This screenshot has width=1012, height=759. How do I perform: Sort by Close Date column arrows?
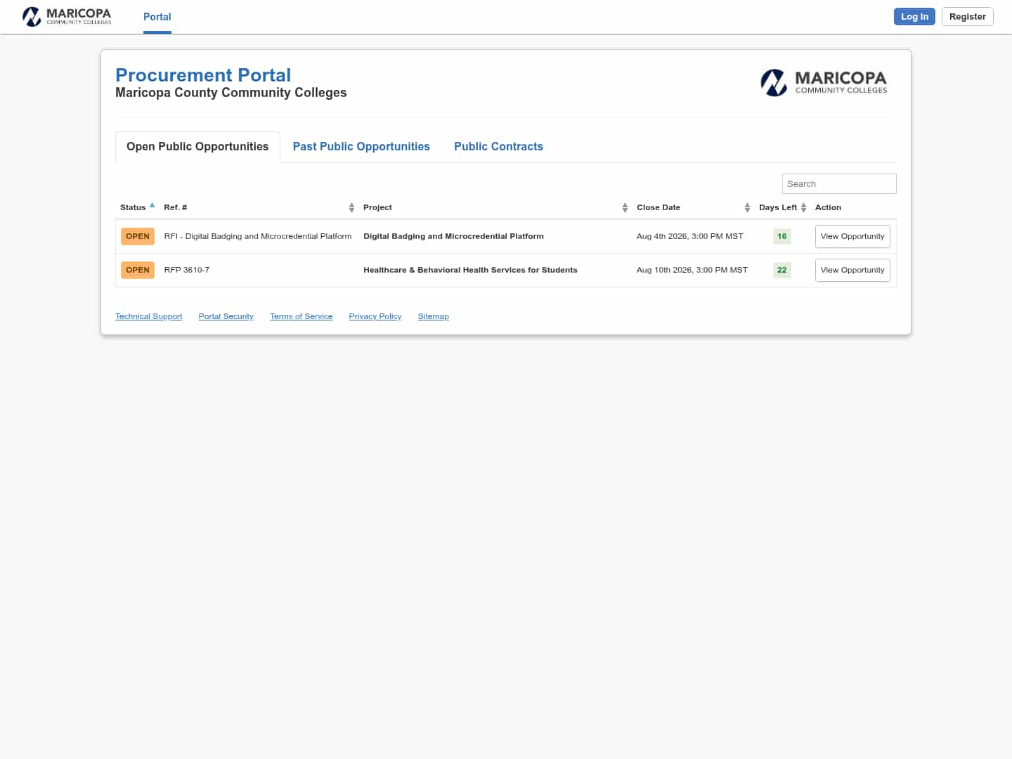pos(747,207)
